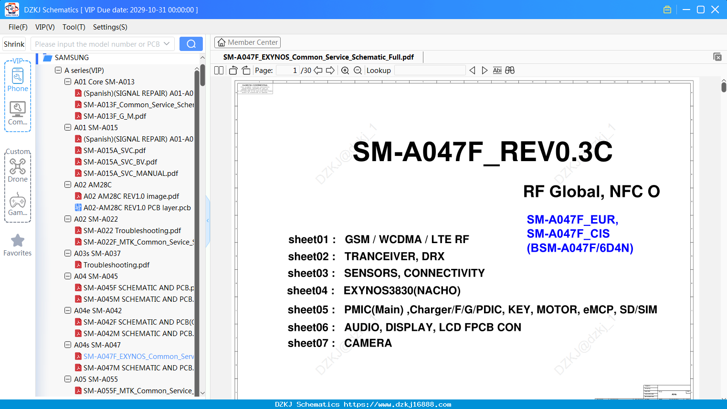The height and width of the screenshot is (409, 727).
Task: Open the VIP(V) menu
Action: tap(45, 27)
